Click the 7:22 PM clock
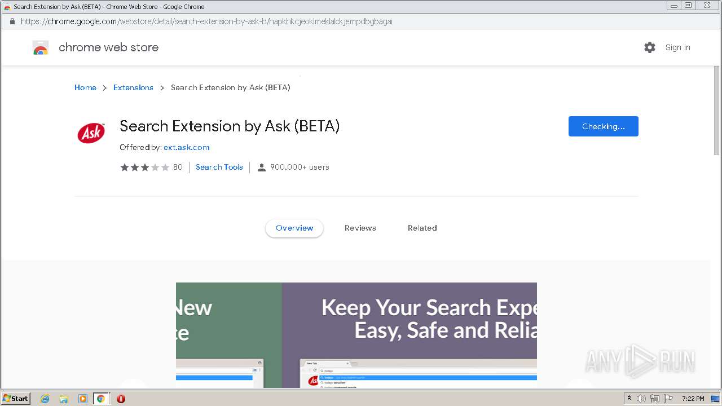 point(693,399)
